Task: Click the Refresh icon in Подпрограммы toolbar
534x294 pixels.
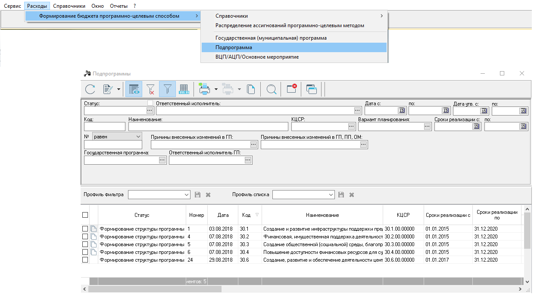Action: [x=90, y=89]
